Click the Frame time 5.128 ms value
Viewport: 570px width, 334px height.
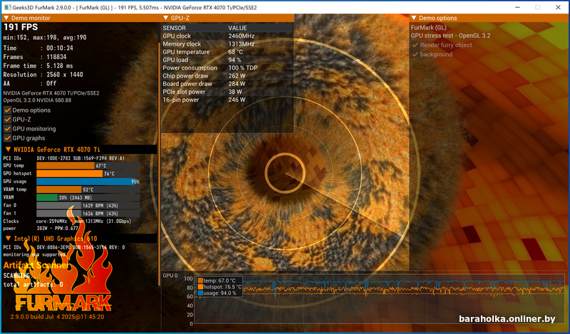click(x=60, y=66)
